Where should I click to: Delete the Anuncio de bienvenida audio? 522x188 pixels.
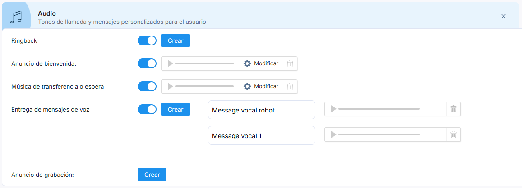coord(290,63)
